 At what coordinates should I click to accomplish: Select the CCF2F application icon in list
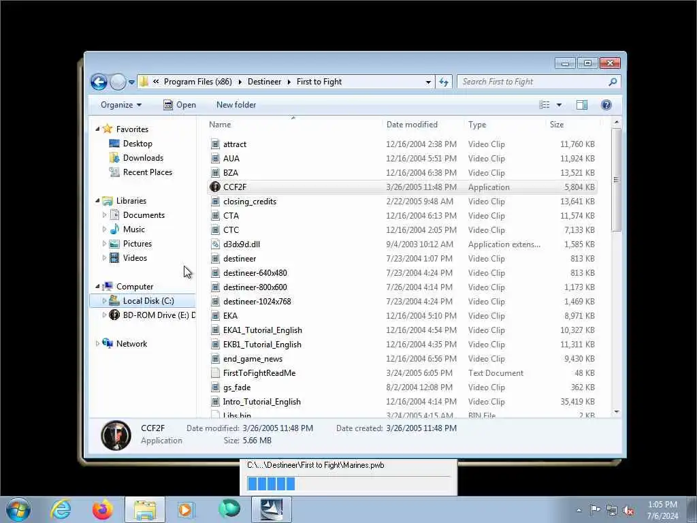point(215,187)
